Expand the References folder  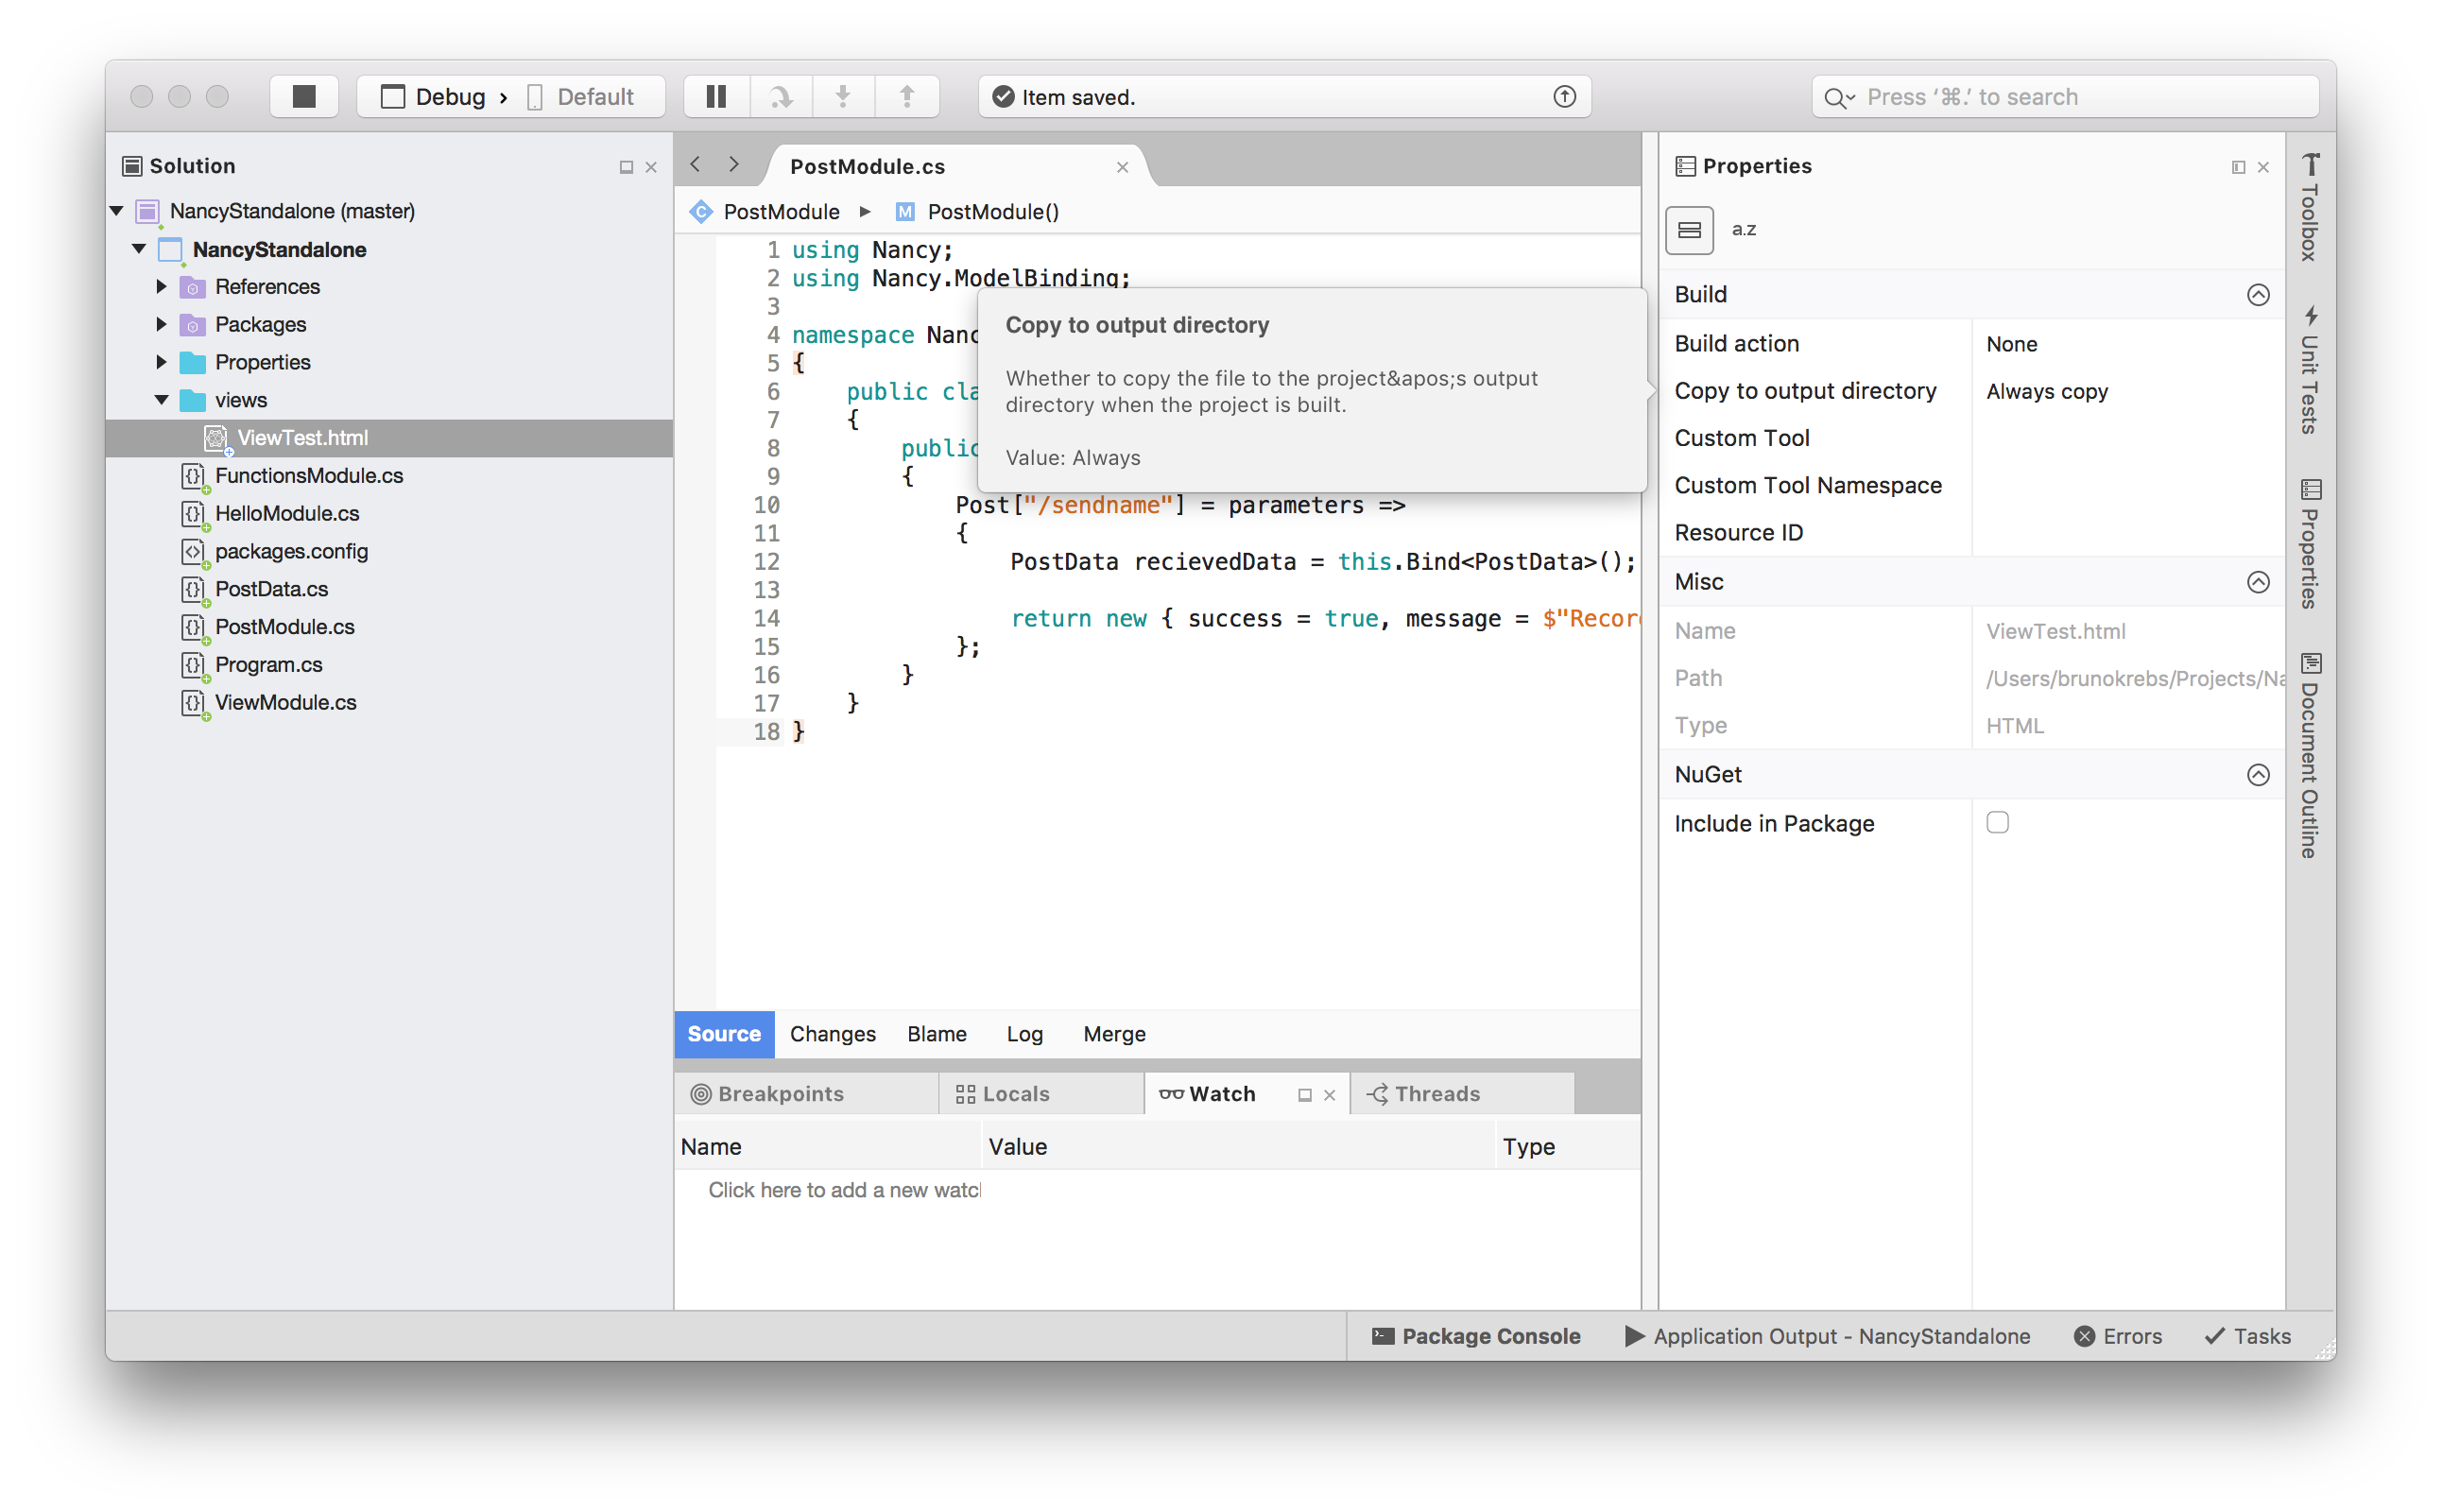point(161,287)
